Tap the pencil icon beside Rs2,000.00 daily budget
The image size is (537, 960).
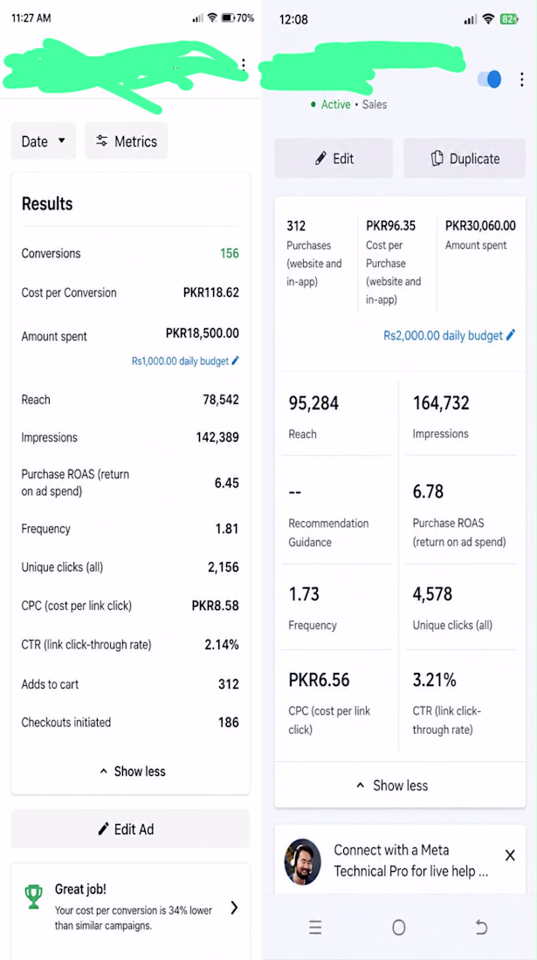tap(512, 335)
